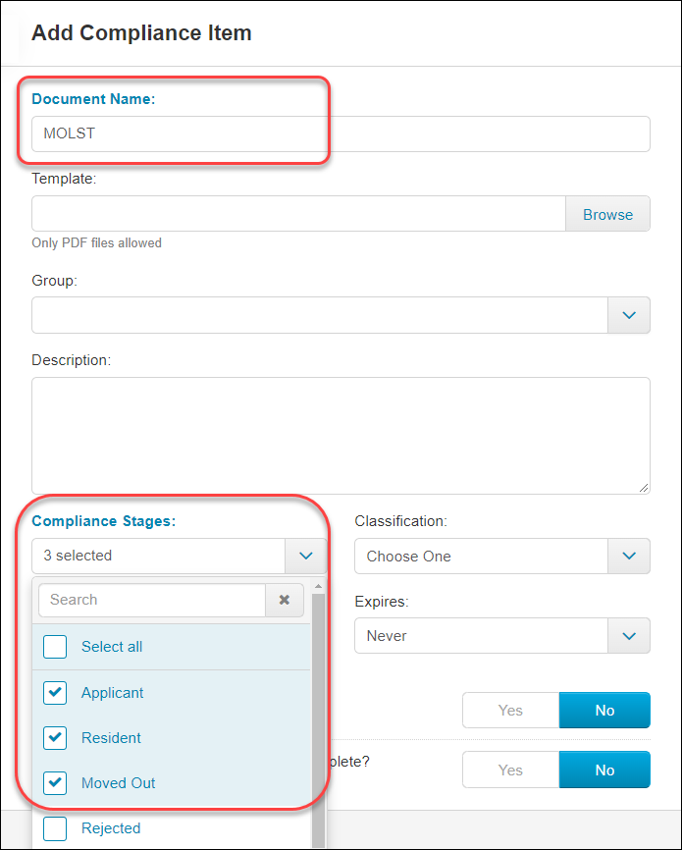Clear the stages search with X icon
682x850 pixels.
pos(284,600)
